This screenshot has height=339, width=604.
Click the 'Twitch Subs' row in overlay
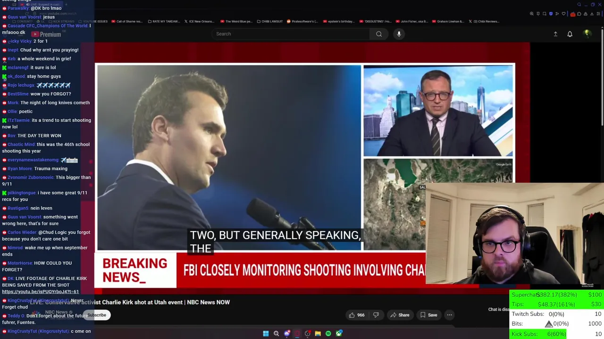point(557,314)
